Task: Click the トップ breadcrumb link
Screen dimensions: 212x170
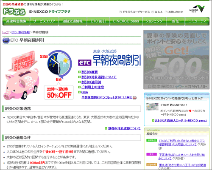Action: [6, 32]
